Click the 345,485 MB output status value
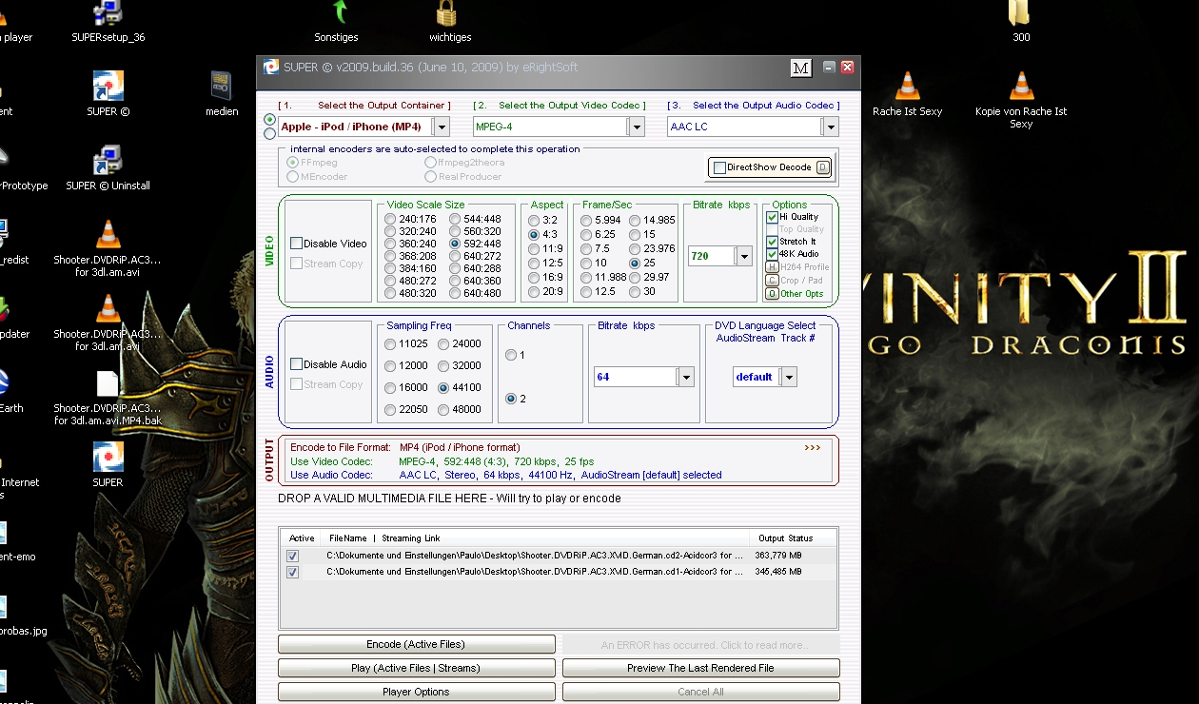 tap(778, 572)
